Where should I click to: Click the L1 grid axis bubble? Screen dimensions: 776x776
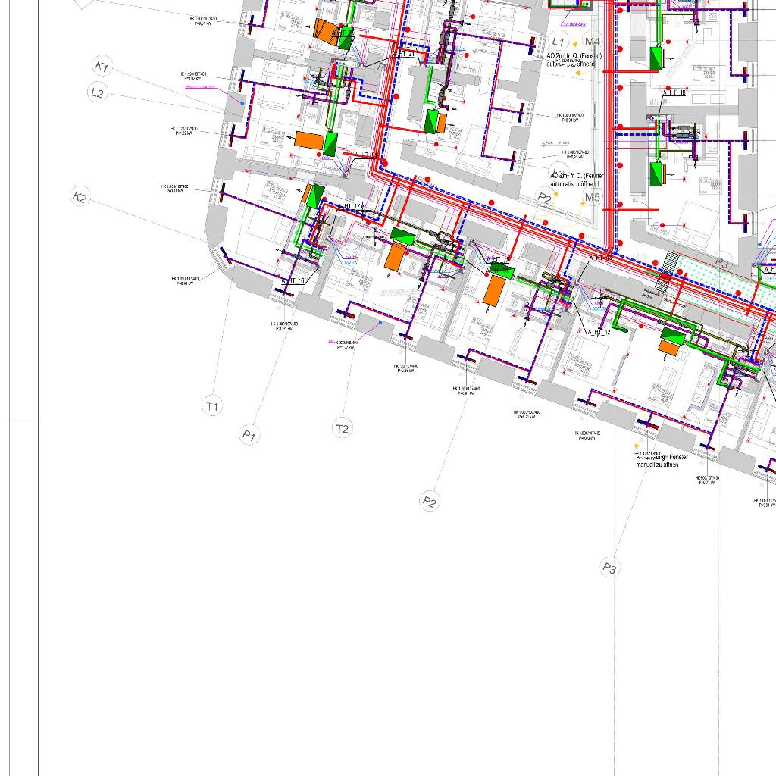tap(559, 41)
